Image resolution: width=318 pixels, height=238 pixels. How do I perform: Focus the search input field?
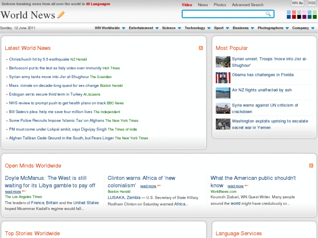pos(223,14)
